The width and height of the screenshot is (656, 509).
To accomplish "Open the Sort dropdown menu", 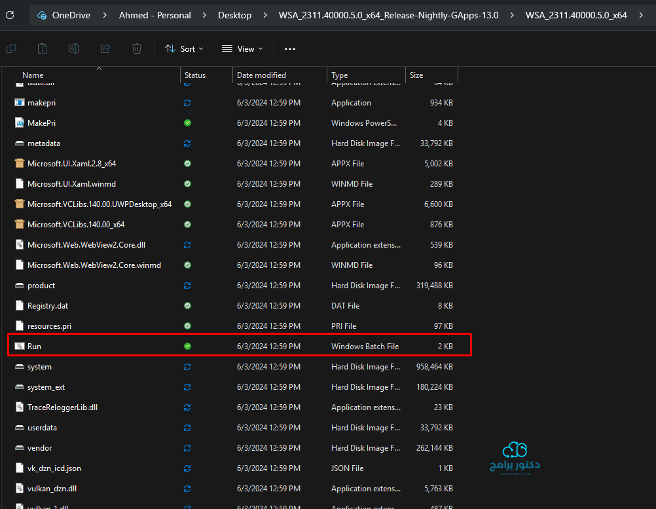I will pos(184,49).
